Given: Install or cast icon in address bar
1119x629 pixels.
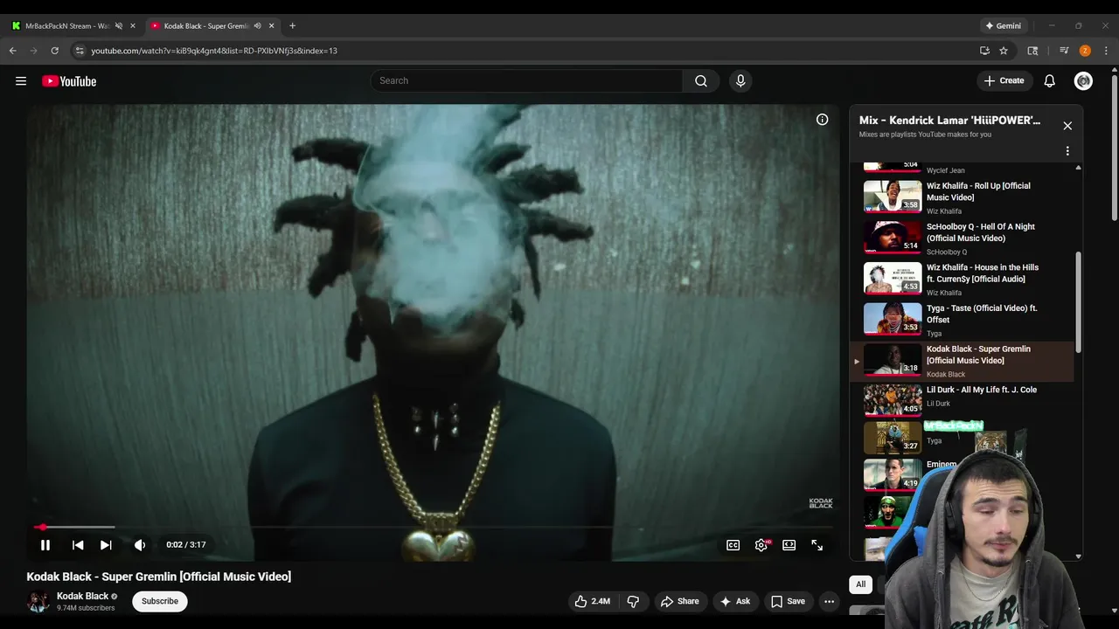Looking at the screenshot, I should coord(984,51).
